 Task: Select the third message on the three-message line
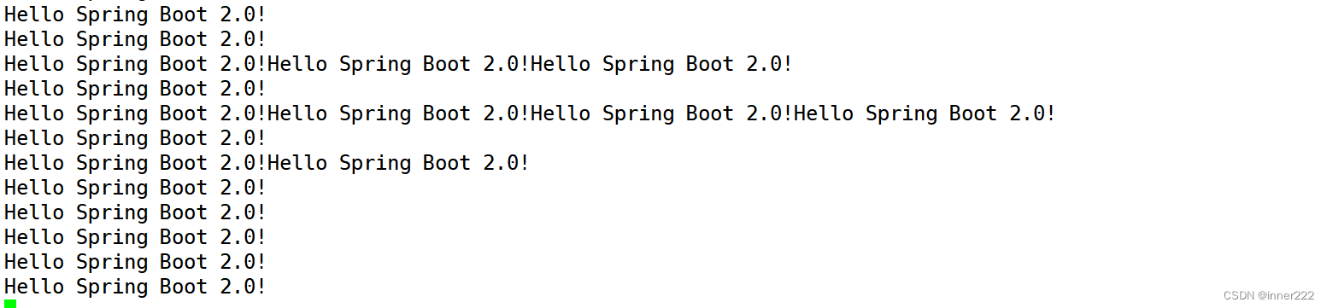point(661,64)
